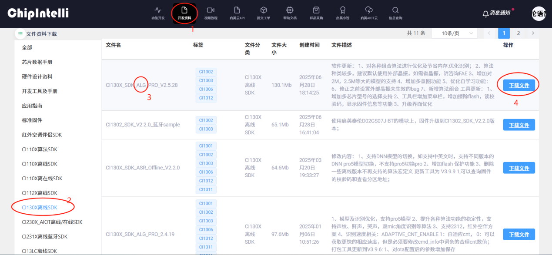
Task: Open the 视频教程 video icon
Action: coord(211,10)
